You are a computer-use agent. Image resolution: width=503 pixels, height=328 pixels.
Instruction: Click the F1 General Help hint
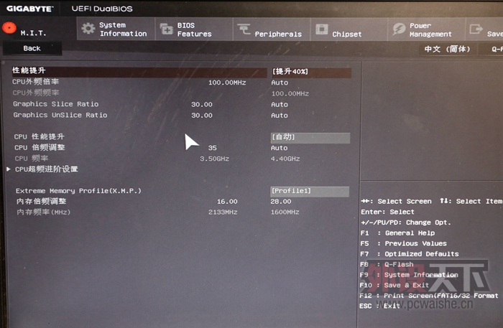tap(398, 233)
